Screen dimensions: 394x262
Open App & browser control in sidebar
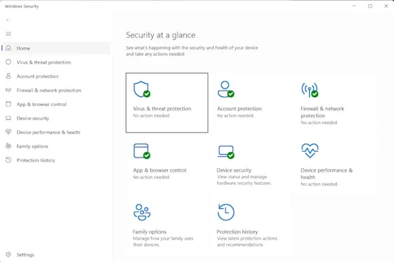pos(56,104)
